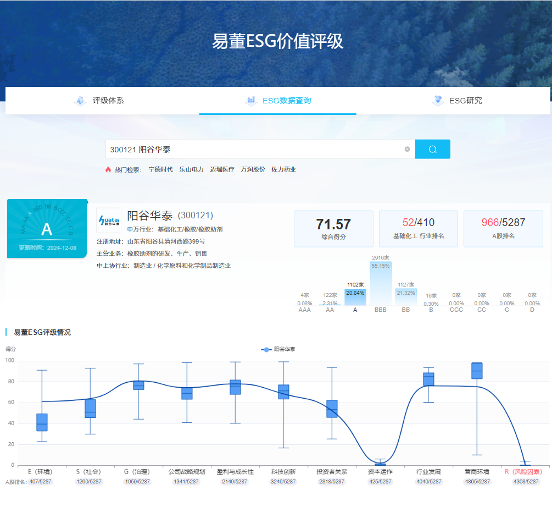Viewport: 552px width, 512px height.
Task: Click the 投资者关系 box plot box
Action: (332, 409)
